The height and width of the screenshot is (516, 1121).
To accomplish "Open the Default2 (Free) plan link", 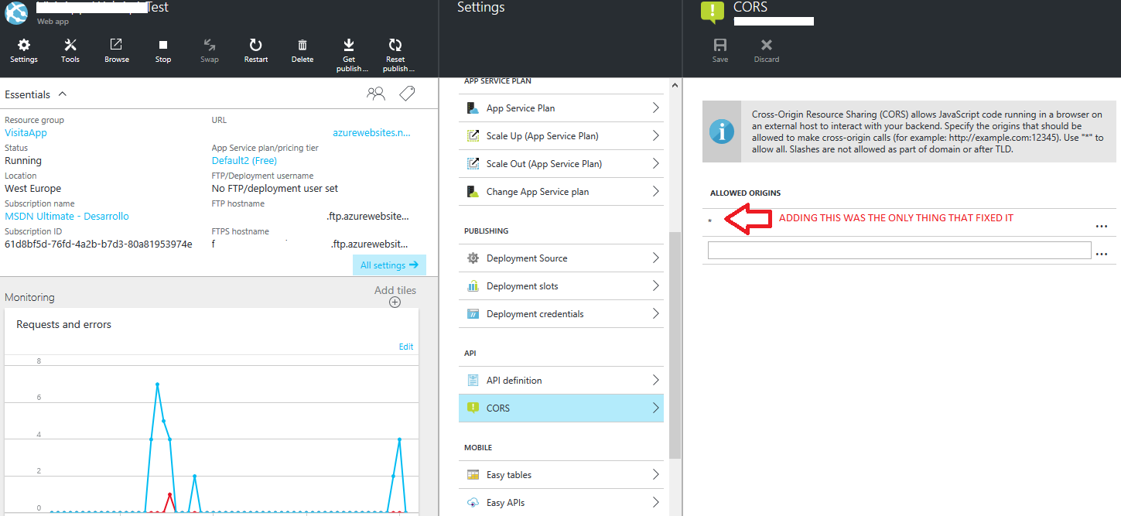I will pyautogui.click(x=244, y=161).
